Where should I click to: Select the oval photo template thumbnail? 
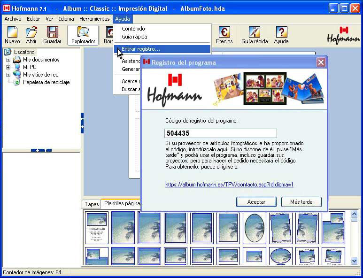(x=255, y=228)
